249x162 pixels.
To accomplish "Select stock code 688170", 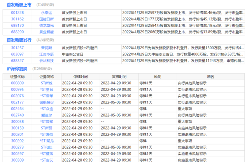I will coord(18,25).
